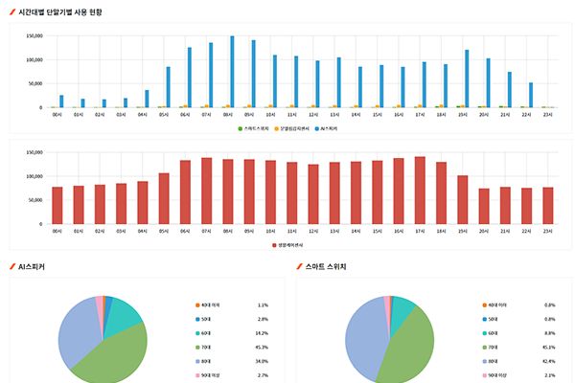This screenshot has height=383, width=575.
Task: Toggle 70대 legend in 스마트 스위치 pie
Action: 490,347
